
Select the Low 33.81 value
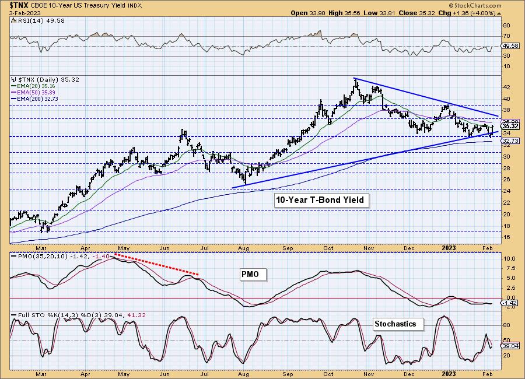(379, 13)
